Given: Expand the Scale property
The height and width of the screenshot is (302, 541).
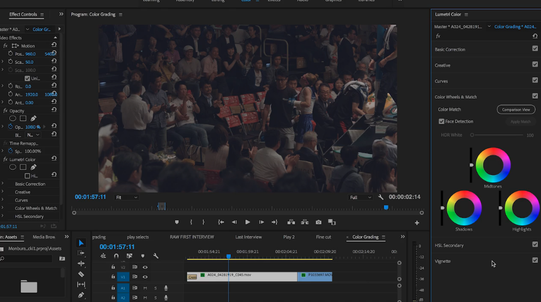Looking at the screenshot, I should (x=2, y=62).
